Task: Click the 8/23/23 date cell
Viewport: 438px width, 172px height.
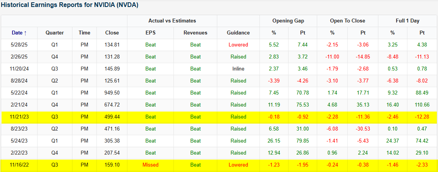Action: [19, 129]
